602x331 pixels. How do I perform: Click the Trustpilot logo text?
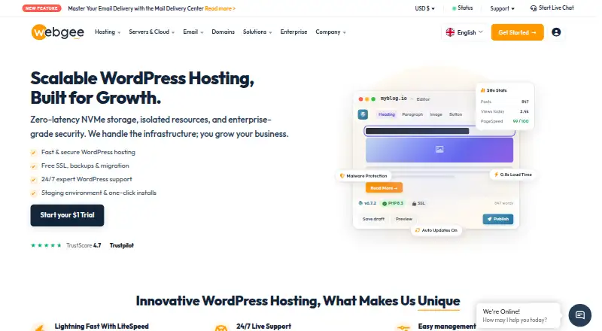pos(122,245)
